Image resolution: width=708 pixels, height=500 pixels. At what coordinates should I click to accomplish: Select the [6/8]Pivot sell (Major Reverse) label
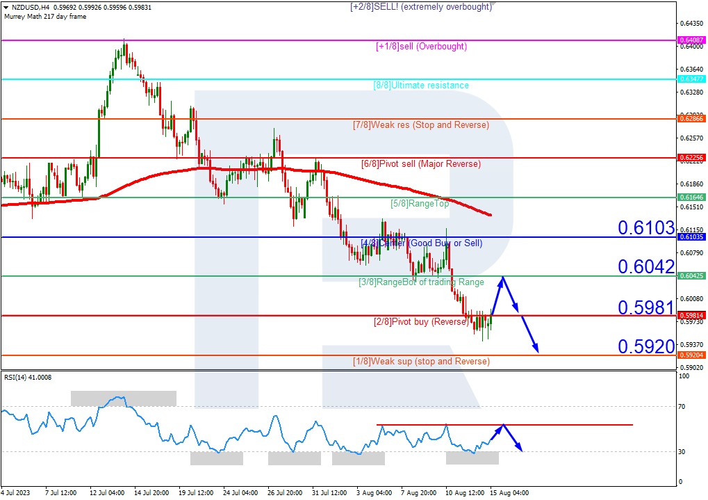[421, 164]
